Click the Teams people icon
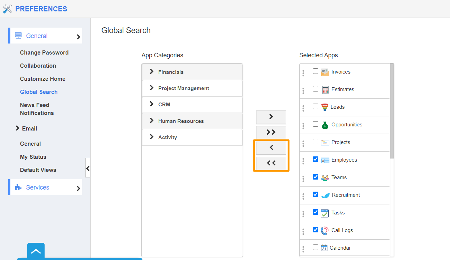 325,178
